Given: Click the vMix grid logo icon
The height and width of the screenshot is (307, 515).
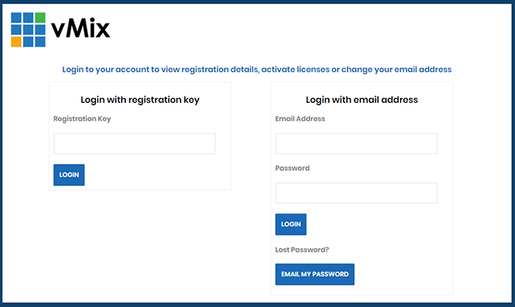Looking at the screenshot, I should point(29,30).
